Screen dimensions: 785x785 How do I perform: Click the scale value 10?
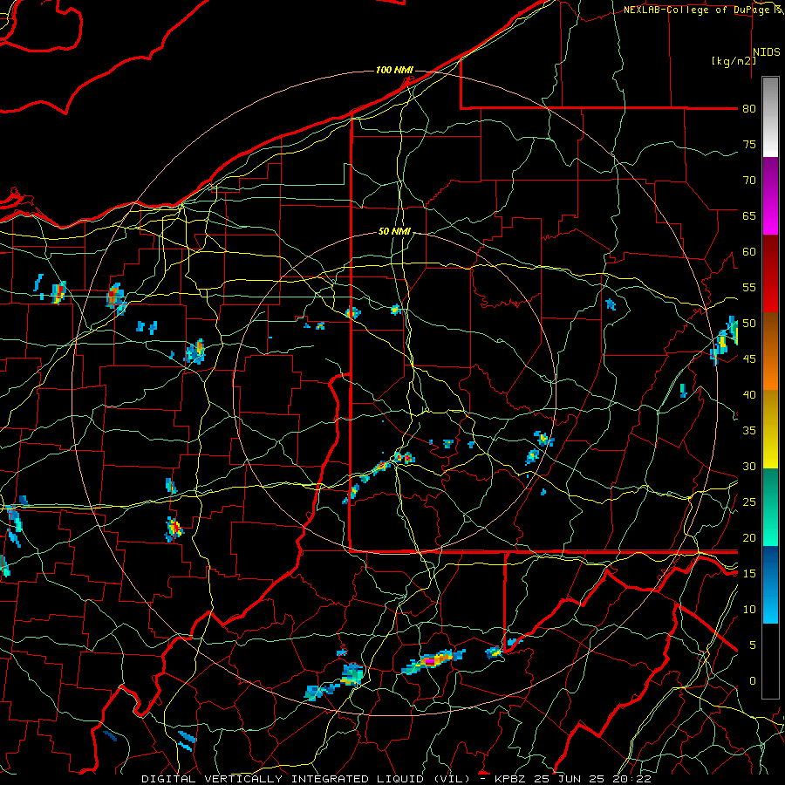[749, 610]
